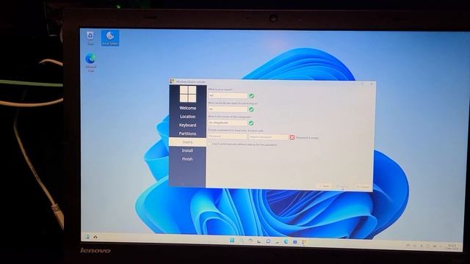
Task: Go to the Install step in sidebar
Action: point(187,150)
